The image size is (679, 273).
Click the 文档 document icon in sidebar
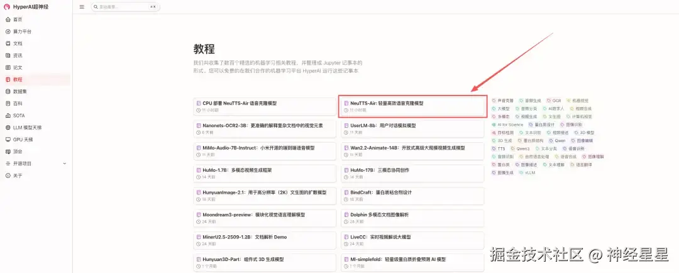point(8,43)
